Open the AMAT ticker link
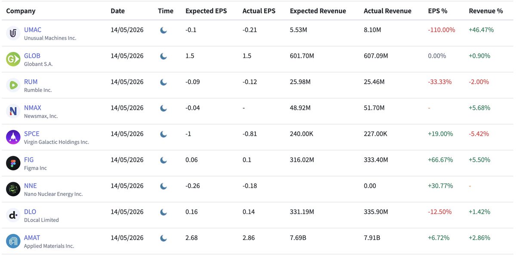This screenshot has width=516, height=255. click(32, 237)
